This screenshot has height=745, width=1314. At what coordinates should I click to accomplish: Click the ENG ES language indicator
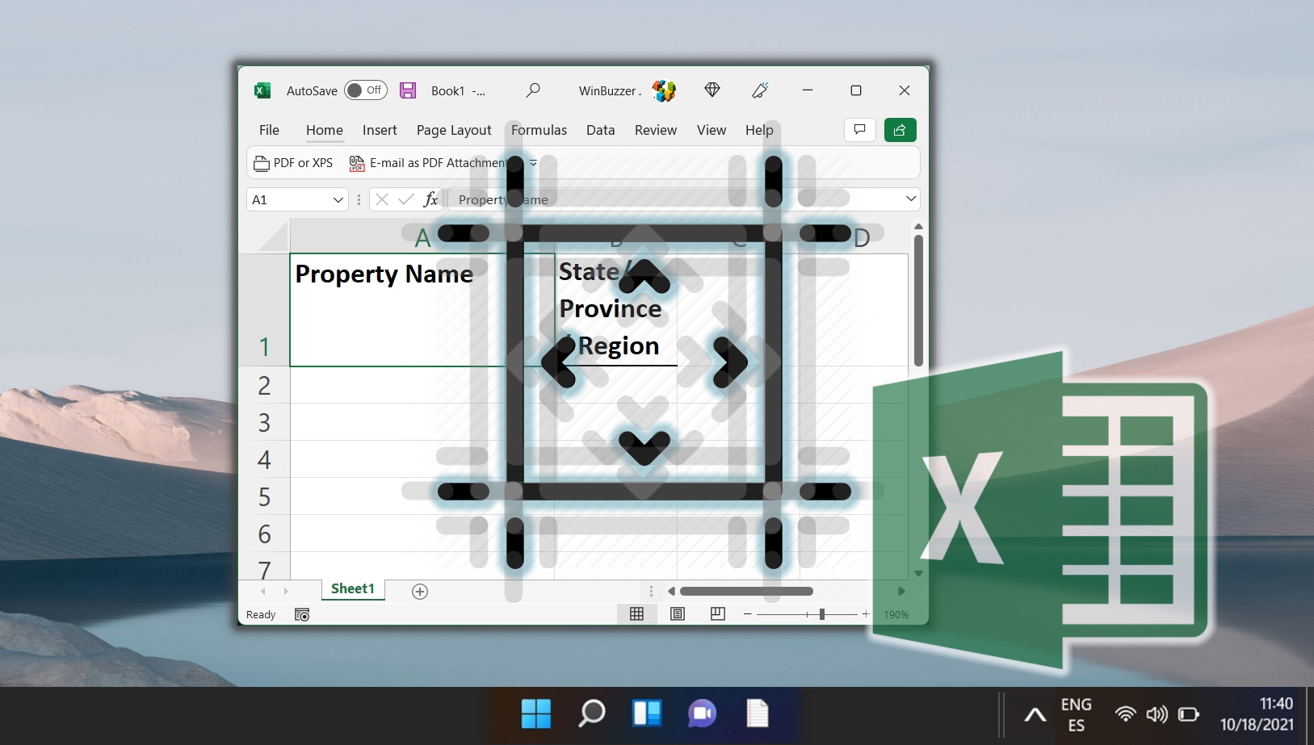(x=1077, y=715)
